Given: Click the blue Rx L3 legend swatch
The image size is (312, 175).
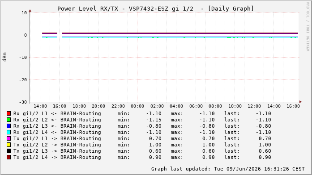Looking at the screenshot, I should 9,126.
